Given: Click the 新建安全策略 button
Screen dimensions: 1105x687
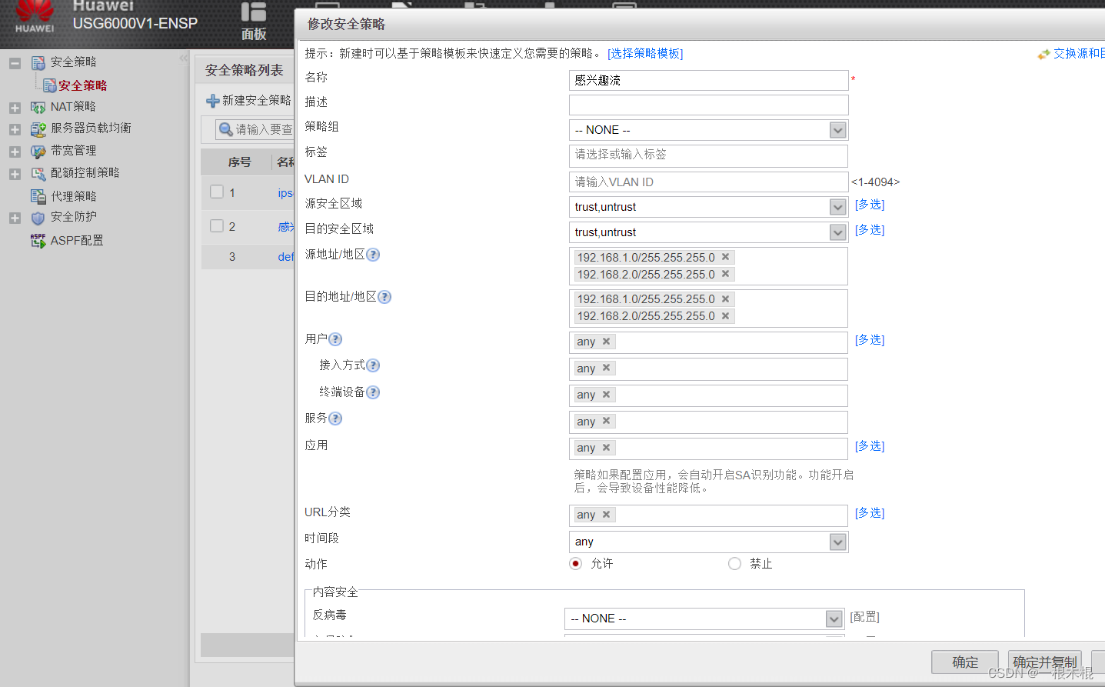Looking at the screenshot, I should 248,101.
